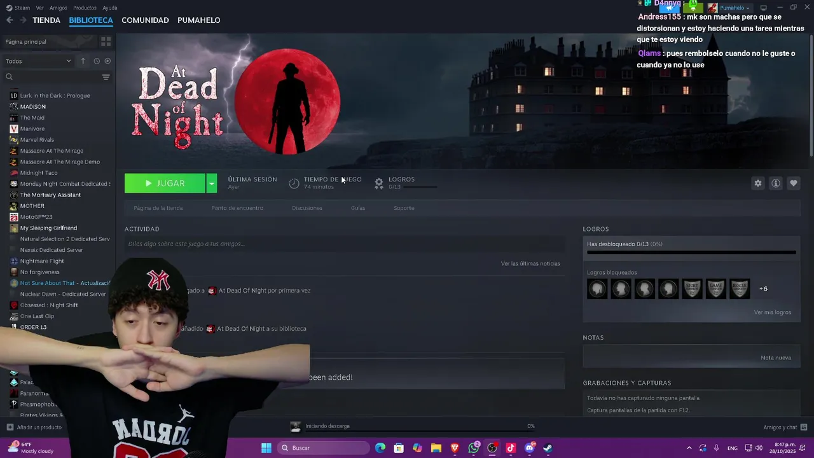Select Midnight Taco in library list

pyautogui.click(x=39, y=172)
